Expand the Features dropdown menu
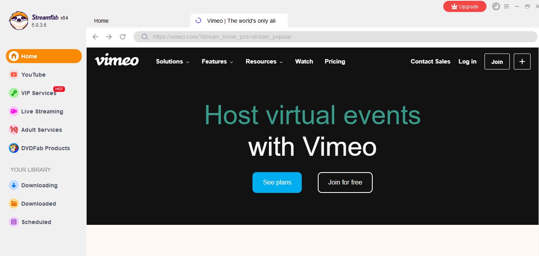Image resolution: width=539 pixels, height=256 pixels. [x=218, y=62]
